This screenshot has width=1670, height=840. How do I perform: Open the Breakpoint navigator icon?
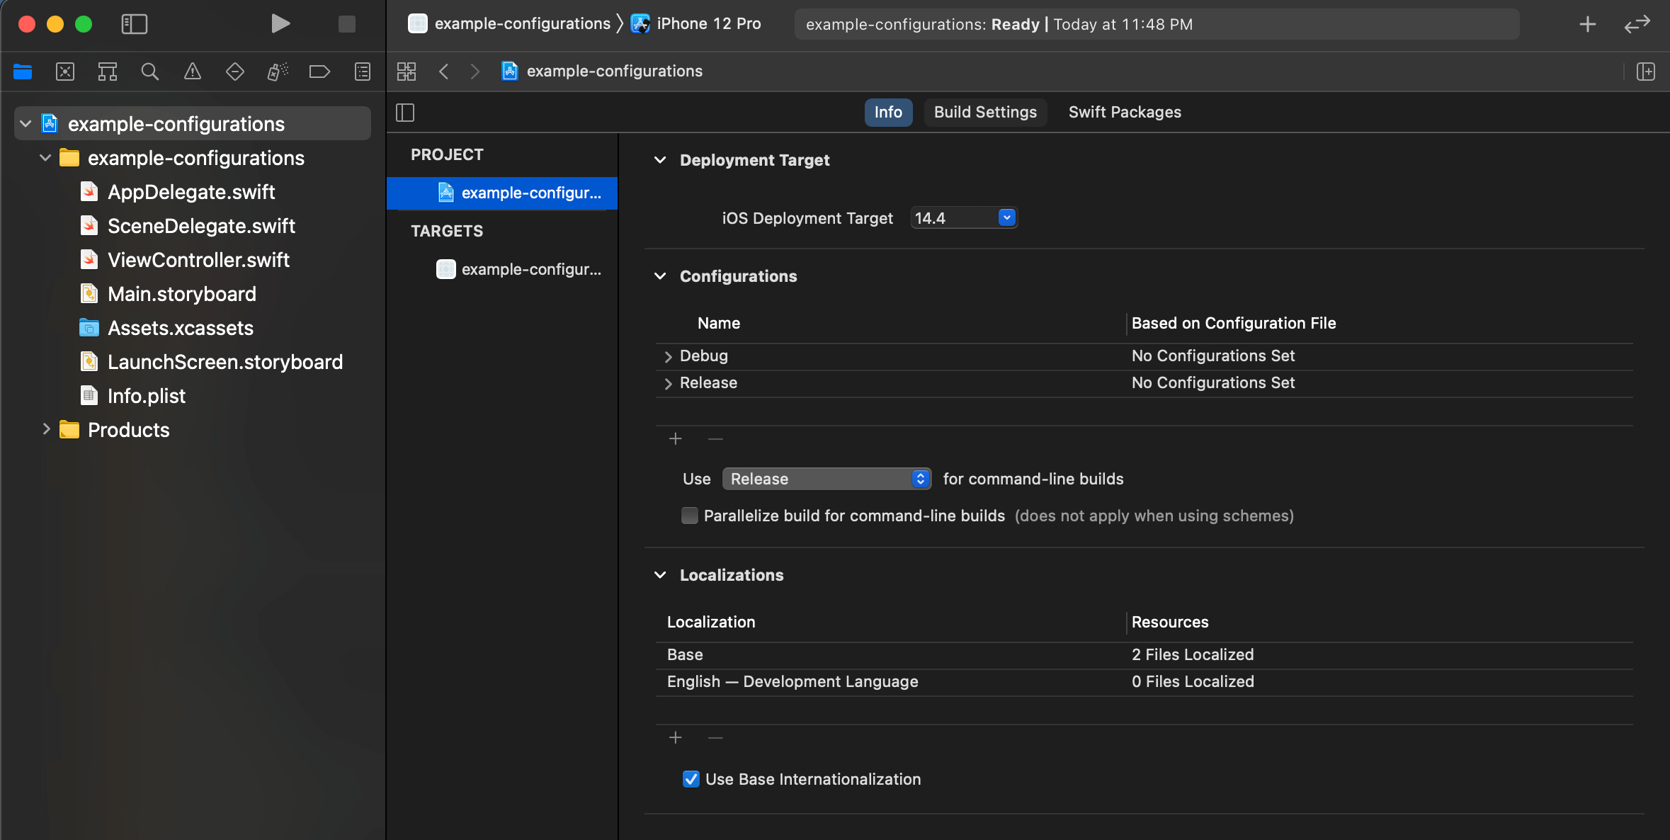[x=319, y=72]
